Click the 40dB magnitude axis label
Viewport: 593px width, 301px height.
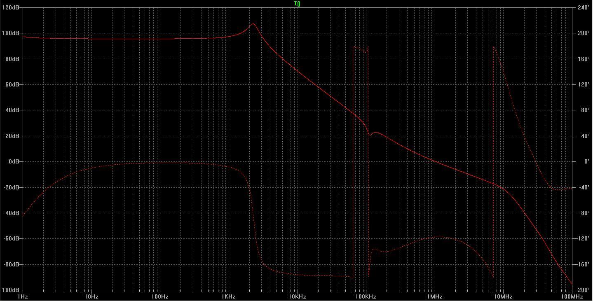tap(12, 110)
